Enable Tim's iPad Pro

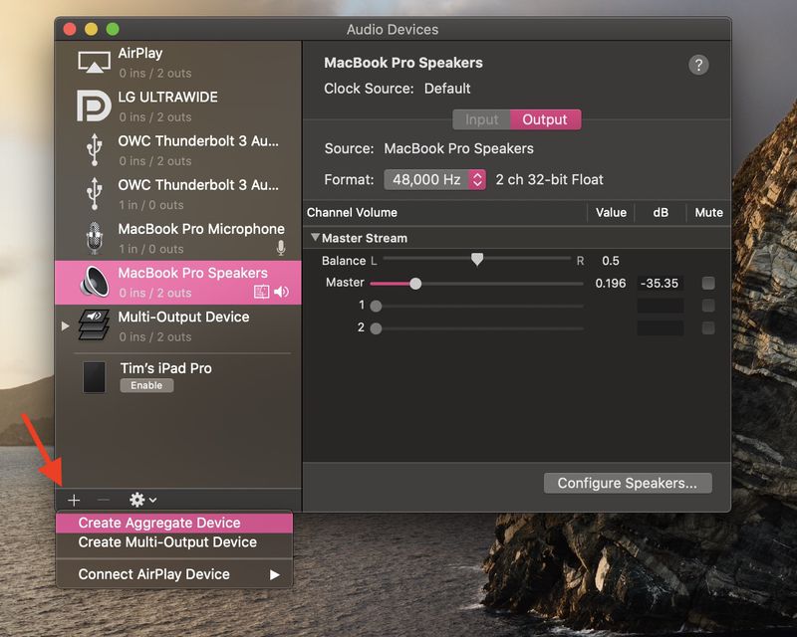point(146,385)
